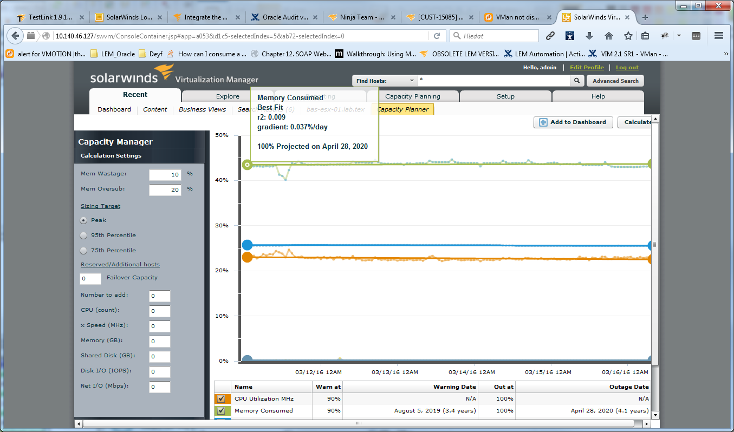Click the magnifier in the Hledat search box
This screenshot has width=734, height=432.
click(457, 36)
